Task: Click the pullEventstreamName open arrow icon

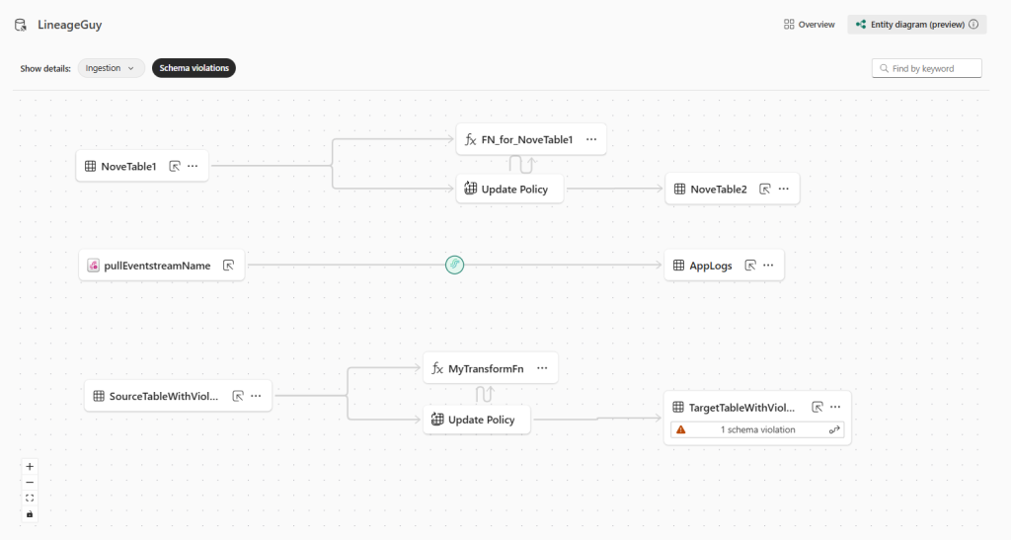Action: point(228,266)
